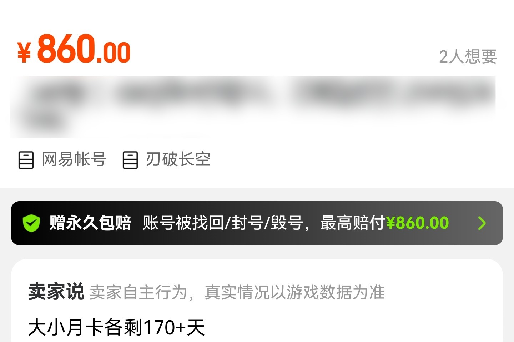The height and width of the screenshot is (342, 514).
Task: Click the green ¥860.00 compensation amount
Action: [417, 223]
